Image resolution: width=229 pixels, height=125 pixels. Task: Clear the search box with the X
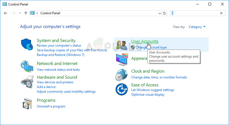click(221, 13)
